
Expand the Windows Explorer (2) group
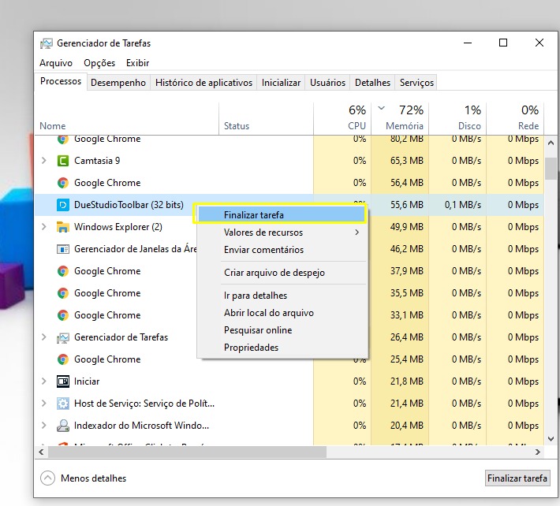[44, 226]
